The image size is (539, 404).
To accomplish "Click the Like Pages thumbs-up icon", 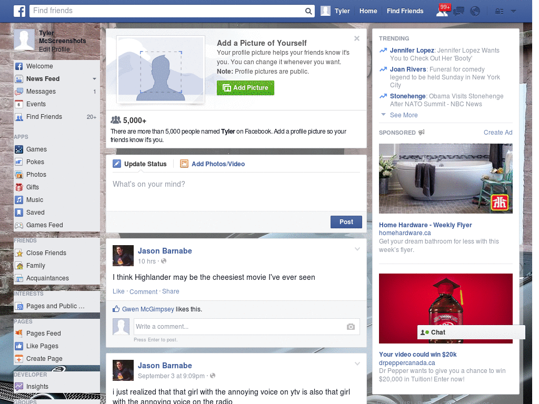I will tap(19, 346).
